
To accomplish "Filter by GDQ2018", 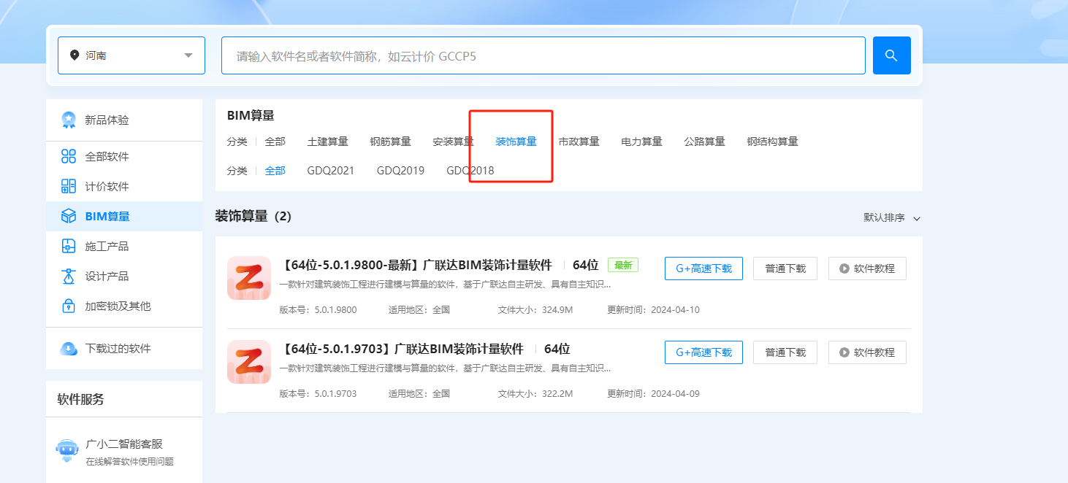I will (x=470, y=171).
